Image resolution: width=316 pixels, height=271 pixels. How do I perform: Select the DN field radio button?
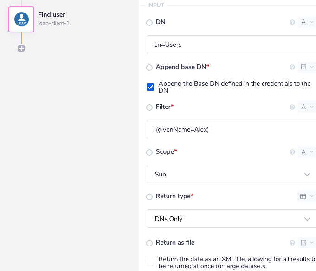tap(149, 23)
